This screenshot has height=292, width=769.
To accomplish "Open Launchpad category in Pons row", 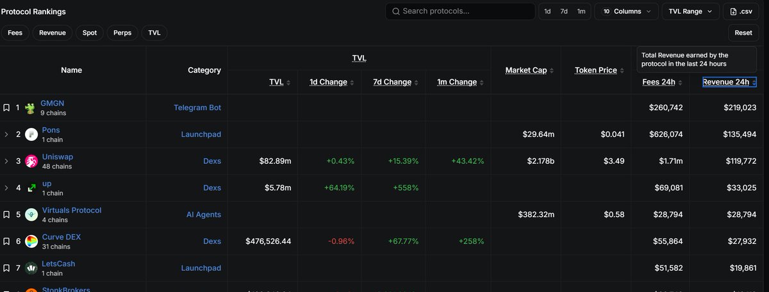I will 201,134.
